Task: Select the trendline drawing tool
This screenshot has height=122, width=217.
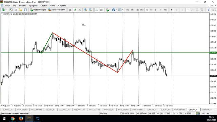Action: [x=192, y=10]
